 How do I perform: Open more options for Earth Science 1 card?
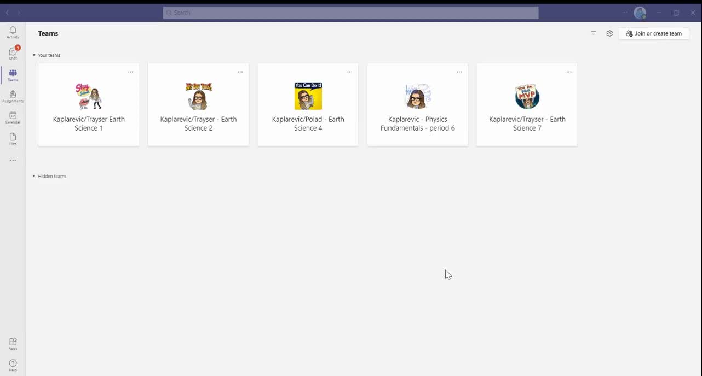coord(130,72)
